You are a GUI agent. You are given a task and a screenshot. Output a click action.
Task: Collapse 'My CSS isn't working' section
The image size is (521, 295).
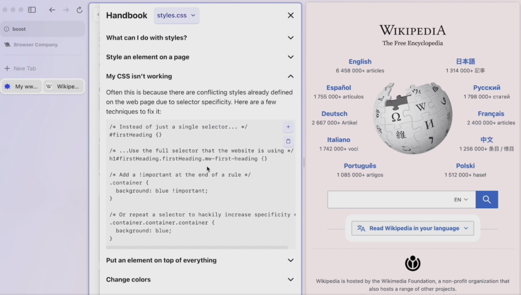[x=200, y=76]
